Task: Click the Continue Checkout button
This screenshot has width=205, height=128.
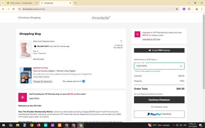Action: (x=159, y=100)
